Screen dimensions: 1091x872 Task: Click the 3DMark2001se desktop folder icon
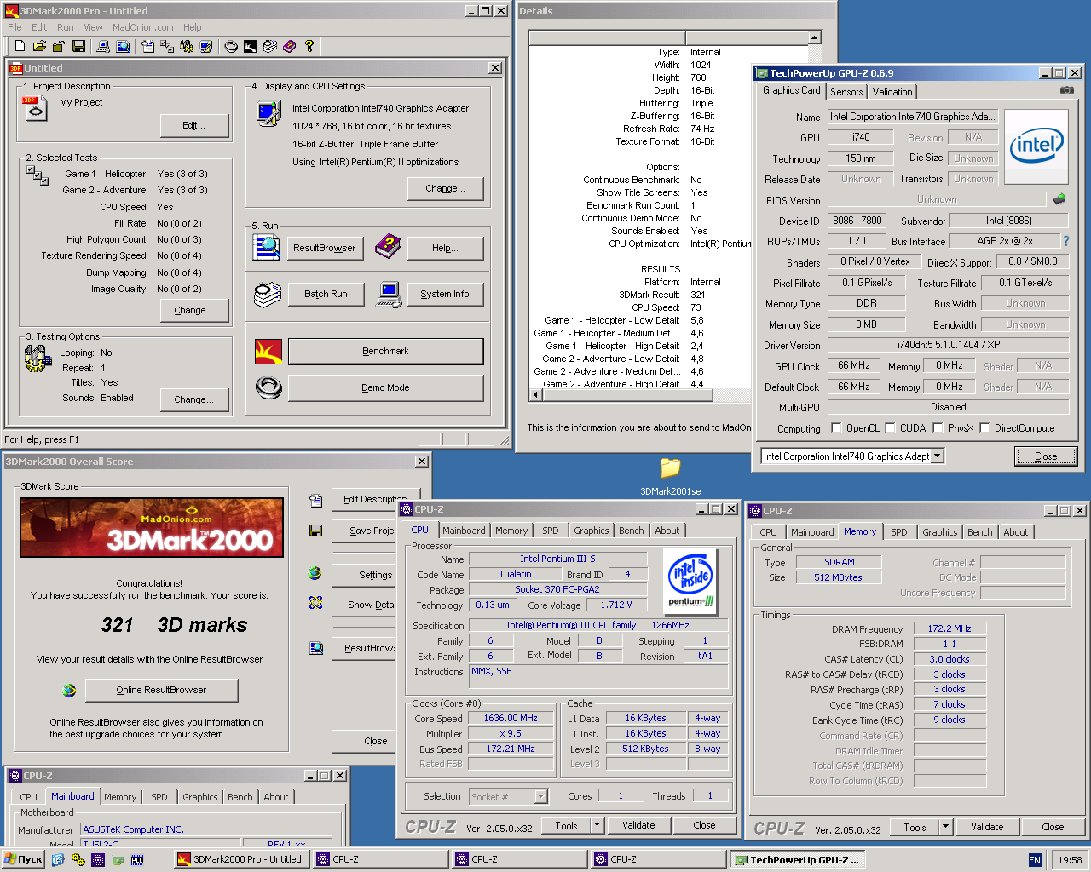click(x=671, y=468)
